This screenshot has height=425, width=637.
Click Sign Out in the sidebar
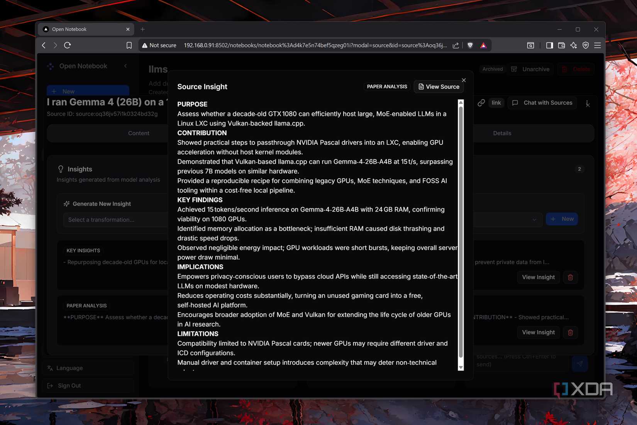click(88, 386)
